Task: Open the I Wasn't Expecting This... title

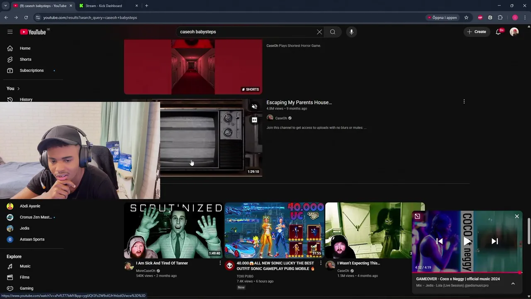Action: (358, 263)
